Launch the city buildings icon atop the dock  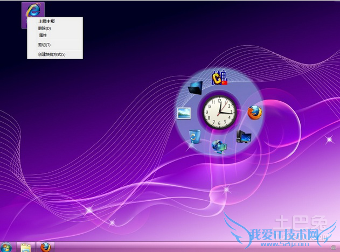pos(219,78)
